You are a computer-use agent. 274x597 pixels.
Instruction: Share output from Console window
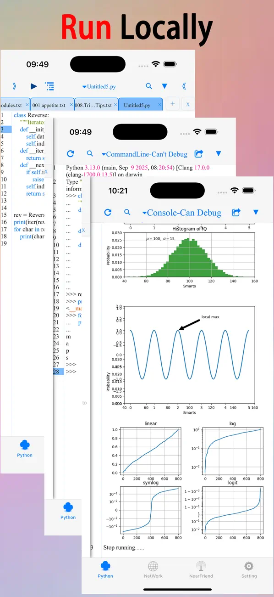click(236, 212)
